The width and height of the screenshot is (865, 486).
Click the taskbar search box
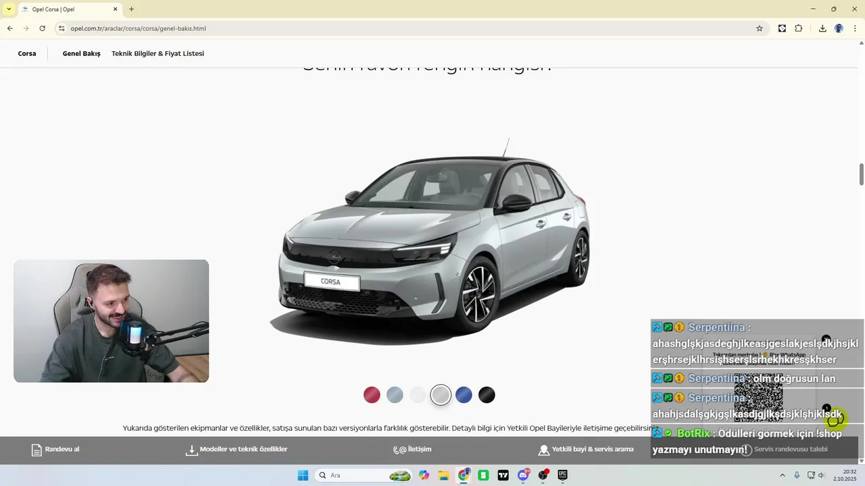pyautogui.click(x=365, y=475)
